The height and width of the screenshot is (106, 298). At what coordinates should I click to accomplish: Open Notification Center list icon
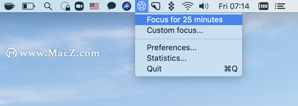(280, 6)
